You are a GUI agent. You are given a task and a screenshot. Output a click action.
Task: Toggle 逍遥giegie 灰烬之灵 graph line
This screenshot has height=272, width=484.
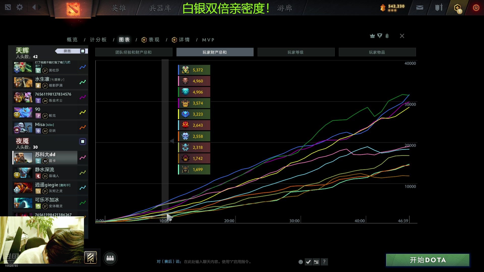83,188
